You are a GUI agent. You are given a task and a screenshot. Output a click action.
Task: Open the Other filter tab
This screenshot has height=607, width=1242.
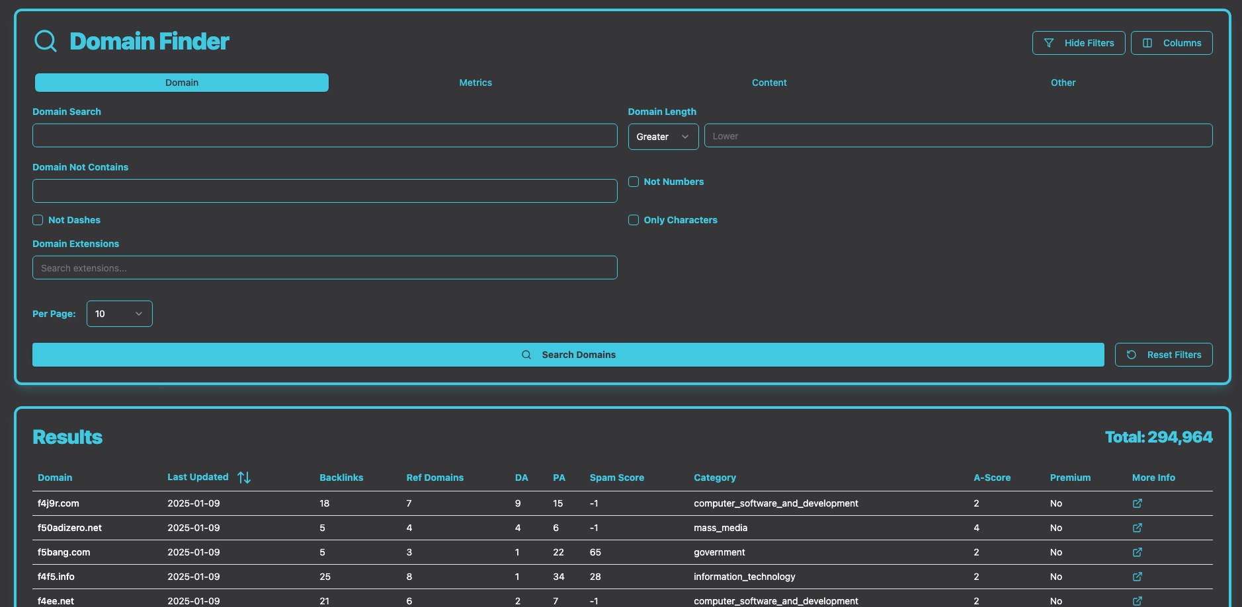pos(1063,83)
